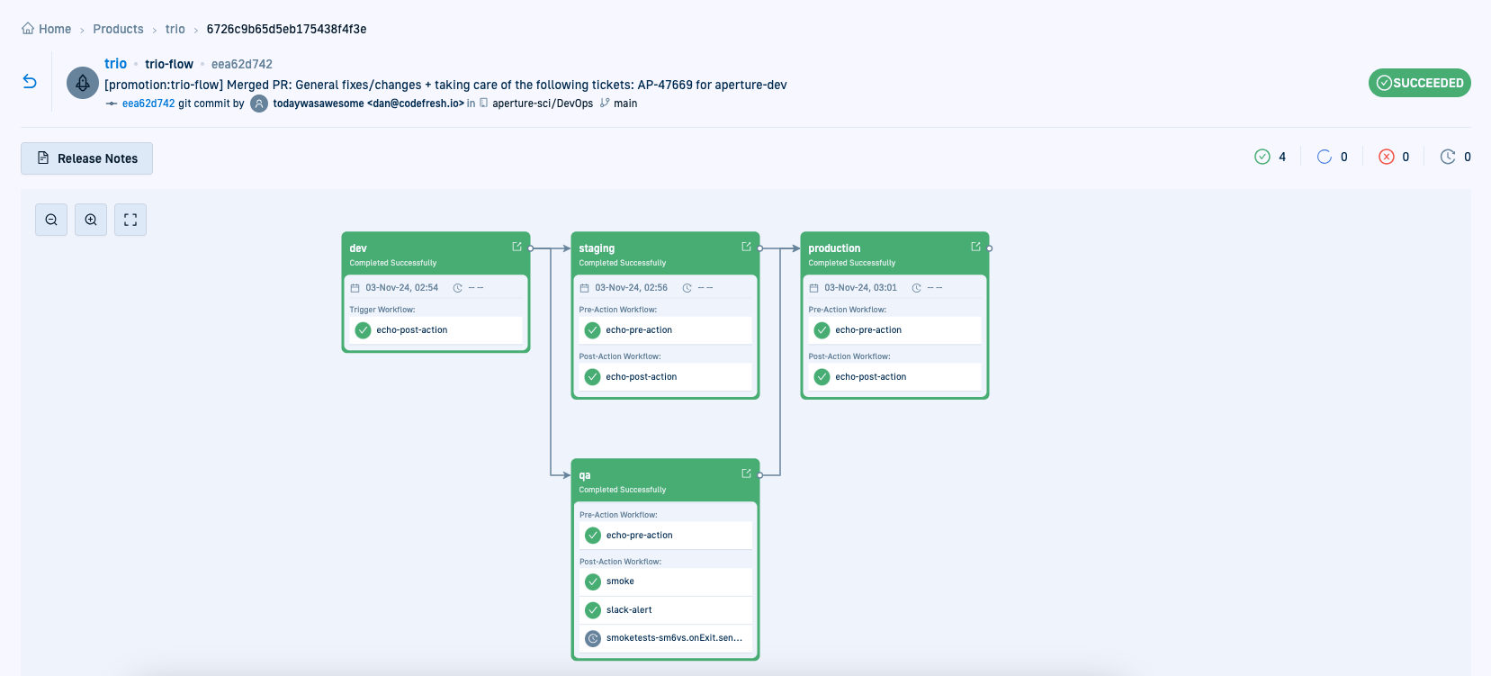Zoom out of the pipeline graph
Viewport: 1491px width, 676px height.
point(51,220)
